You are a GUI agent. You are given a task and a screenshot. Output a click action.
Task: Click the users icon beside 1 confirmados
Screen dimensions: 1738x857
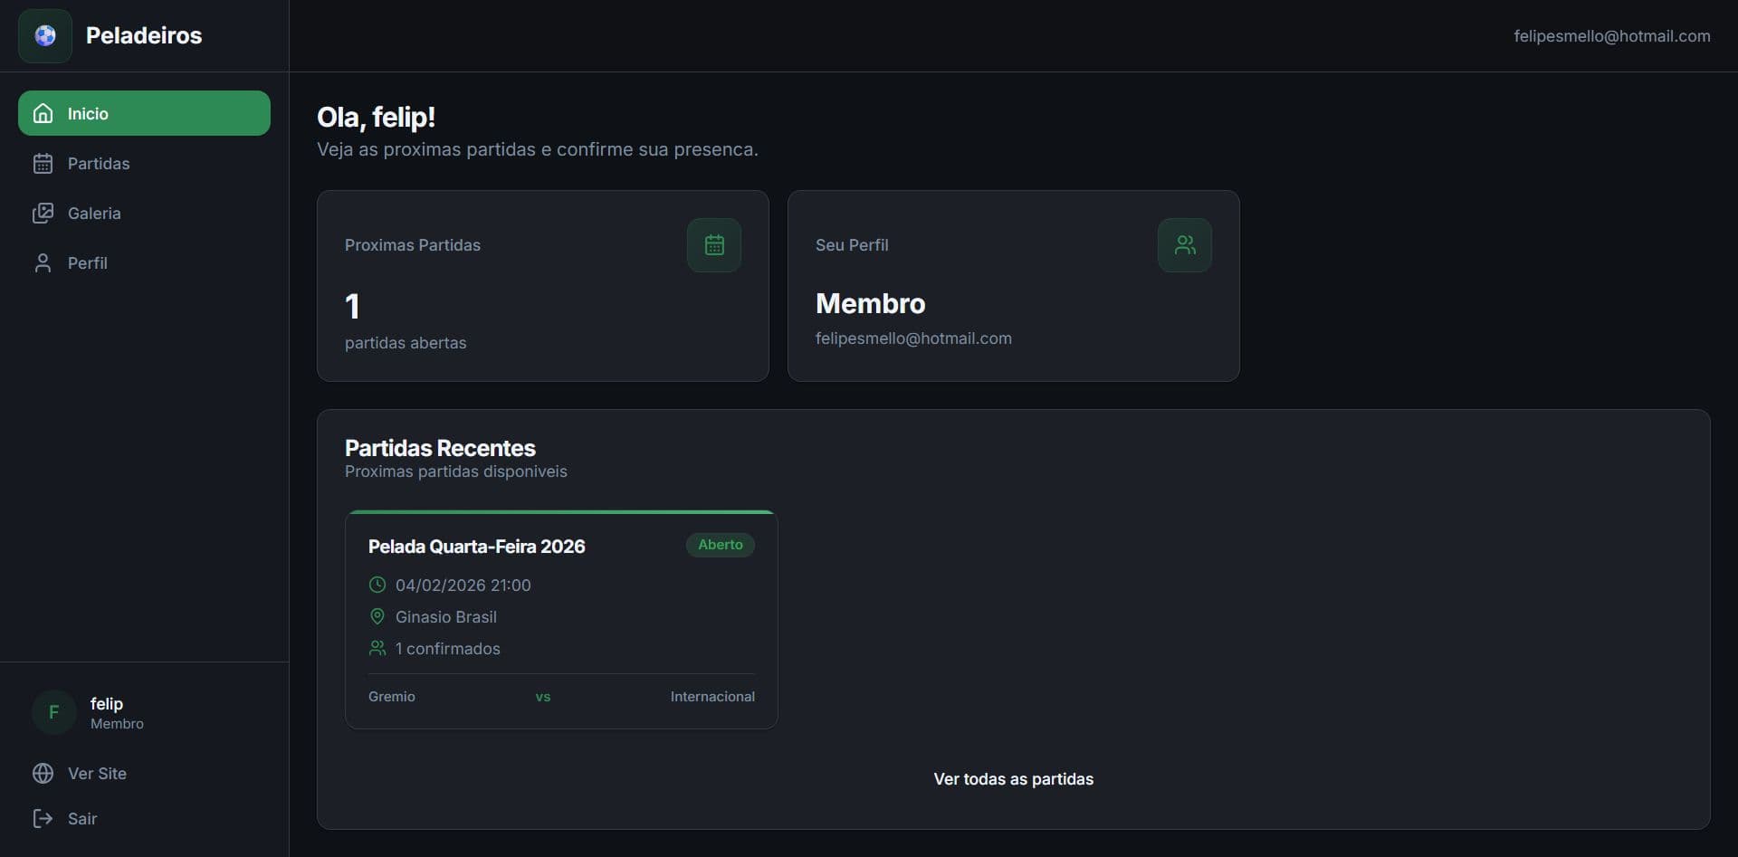(377, 648)
